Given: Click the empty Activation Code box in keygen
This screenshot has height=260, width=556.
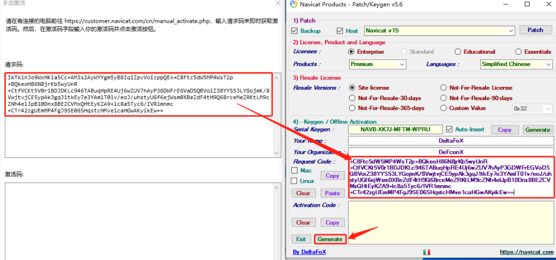Looking at the screenshot, I should coord(451,223).
